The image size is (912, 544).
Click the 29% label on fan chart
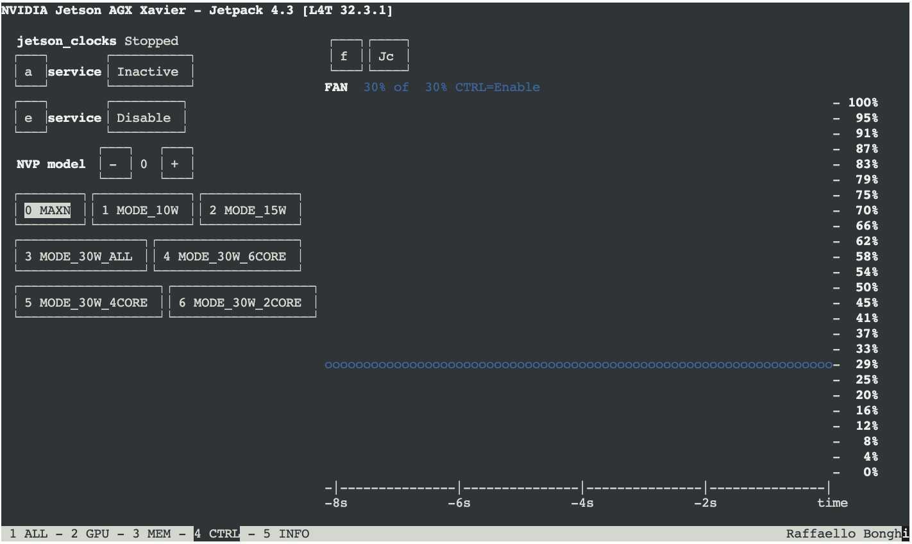pyautogui.click(x=867, y=364)
